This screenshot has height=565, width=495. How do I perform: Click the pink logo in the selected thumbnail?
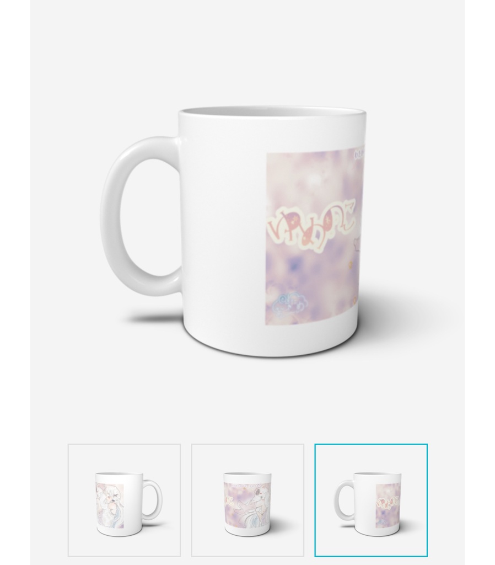coord(388,503)
